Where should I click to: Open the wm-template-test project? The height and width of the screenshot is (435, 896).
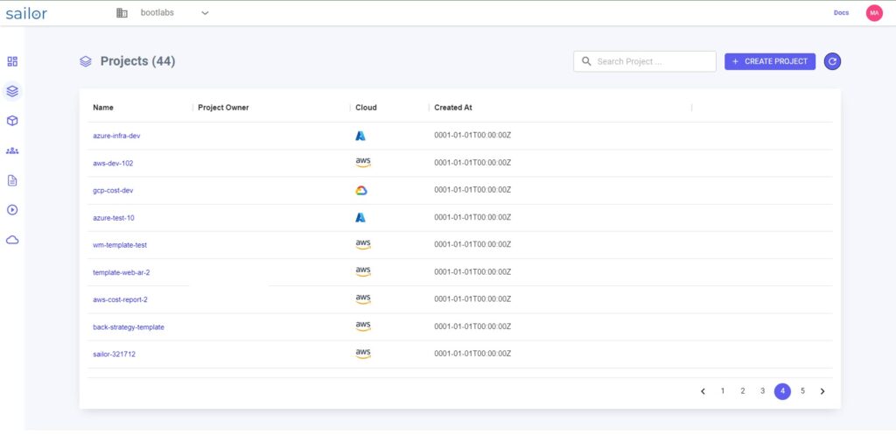[120, 245]
